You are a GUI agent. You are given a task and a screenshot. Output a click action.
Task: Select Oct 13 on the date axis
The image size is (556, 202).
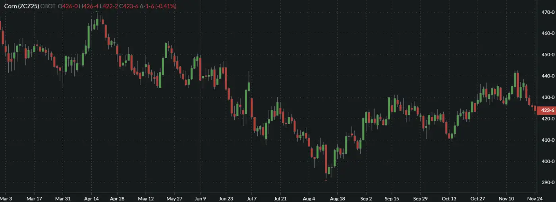(x=449, y=198)
